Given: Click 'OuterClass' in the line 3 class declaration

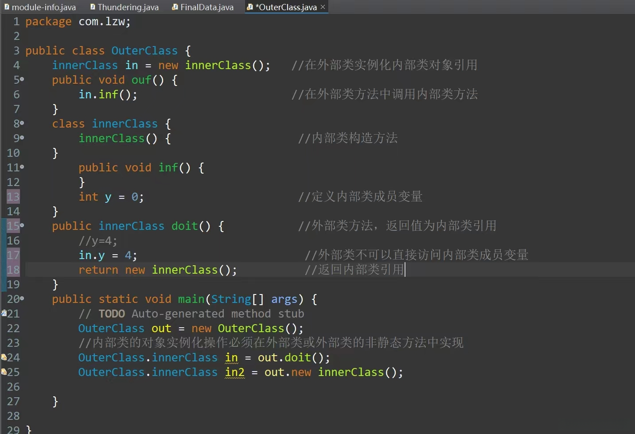Looking at the screenshot, I should (x=144, y=50).
